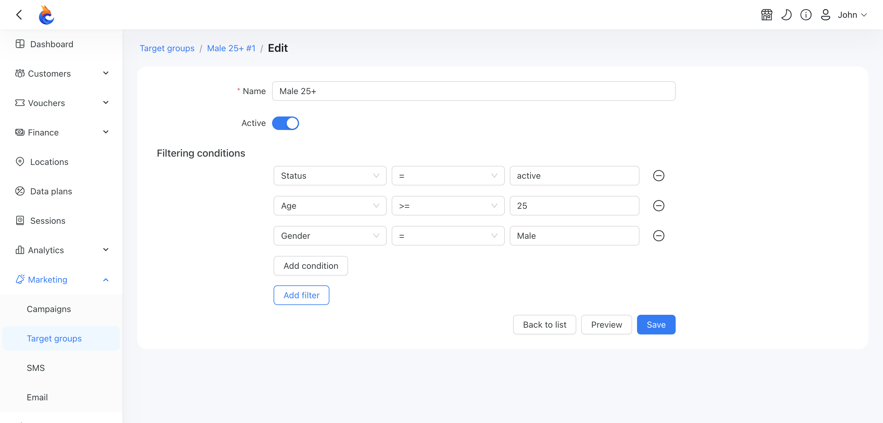
Task: Expand the Customers menu chevron
Action: click(x=106, y=73)
